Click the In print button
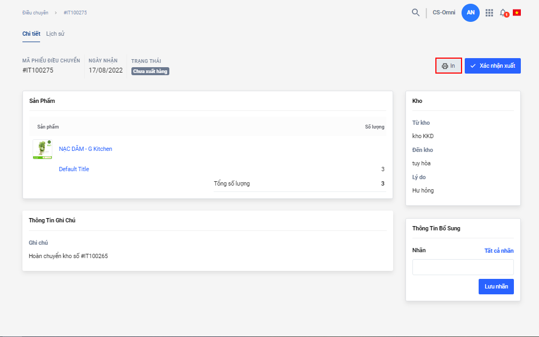The height and width of the screenshot is (337, 539). pyautogui.click(x=448, y=66)
